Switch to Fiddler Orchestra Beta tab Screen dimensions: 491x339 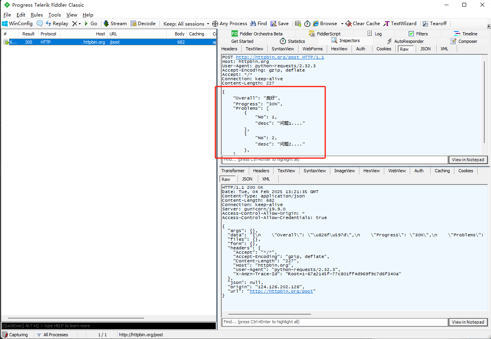point(257,34)
